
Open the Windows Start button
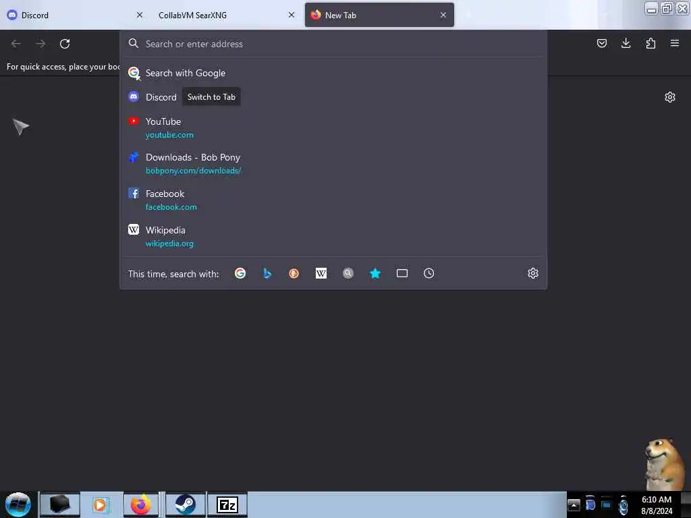[x=18, y=505]
